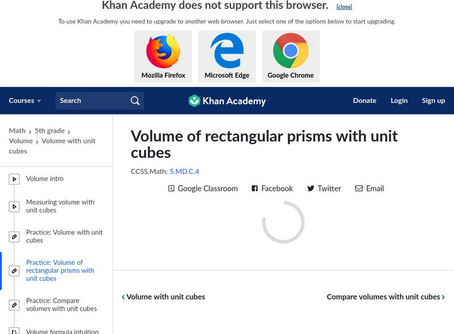Share the lesson on Facebook
The height and width of the screenshot is (334, 454).
click(x=272, y=189)
